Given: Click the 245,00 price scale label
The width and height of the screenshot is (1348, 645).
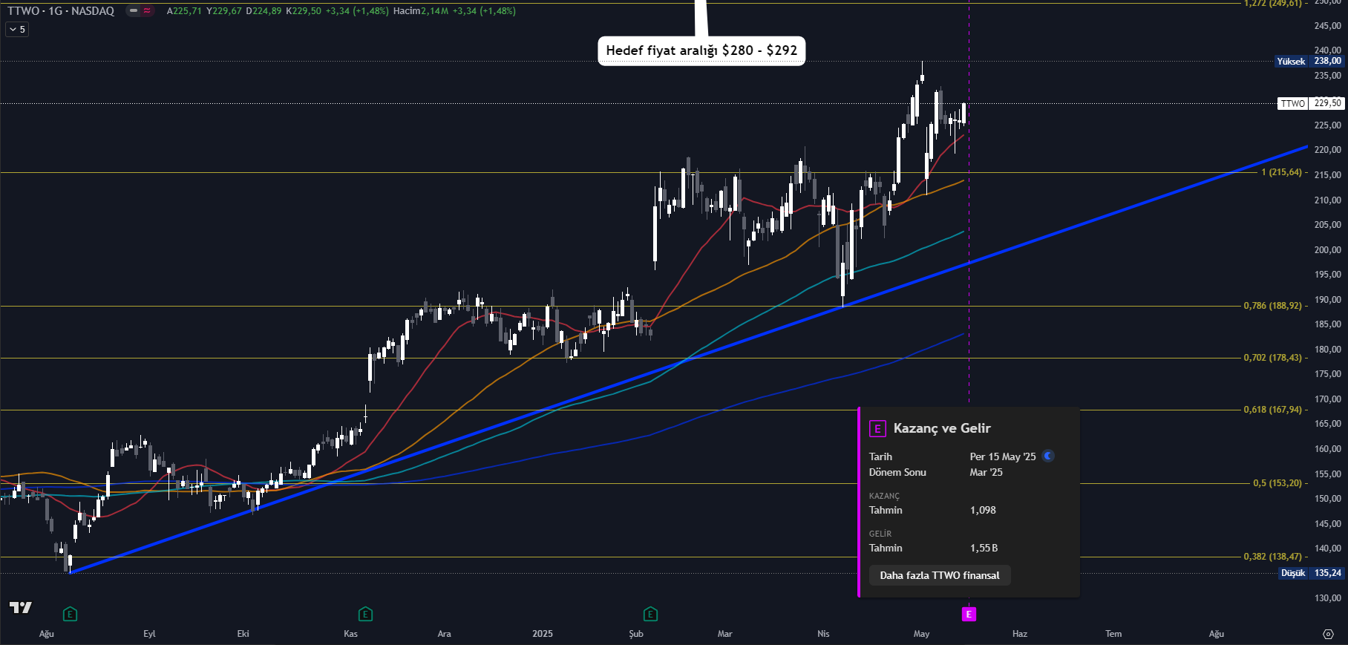Looking at the screenshot, I should (x=1327, y=26).
